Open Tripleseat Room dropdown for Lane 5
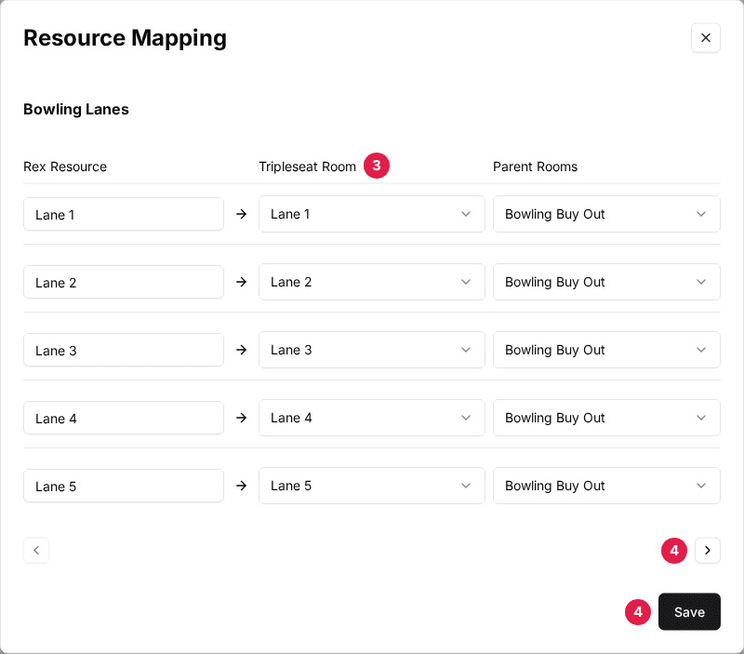The height and width of the screenshot is (654, 744). click(371, 486)
